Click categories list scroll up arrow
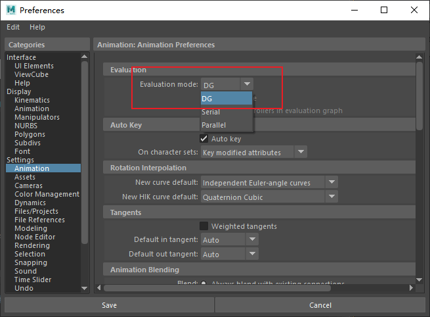The image size is (430, 317). pyautogui.click(x=85, y=57)
